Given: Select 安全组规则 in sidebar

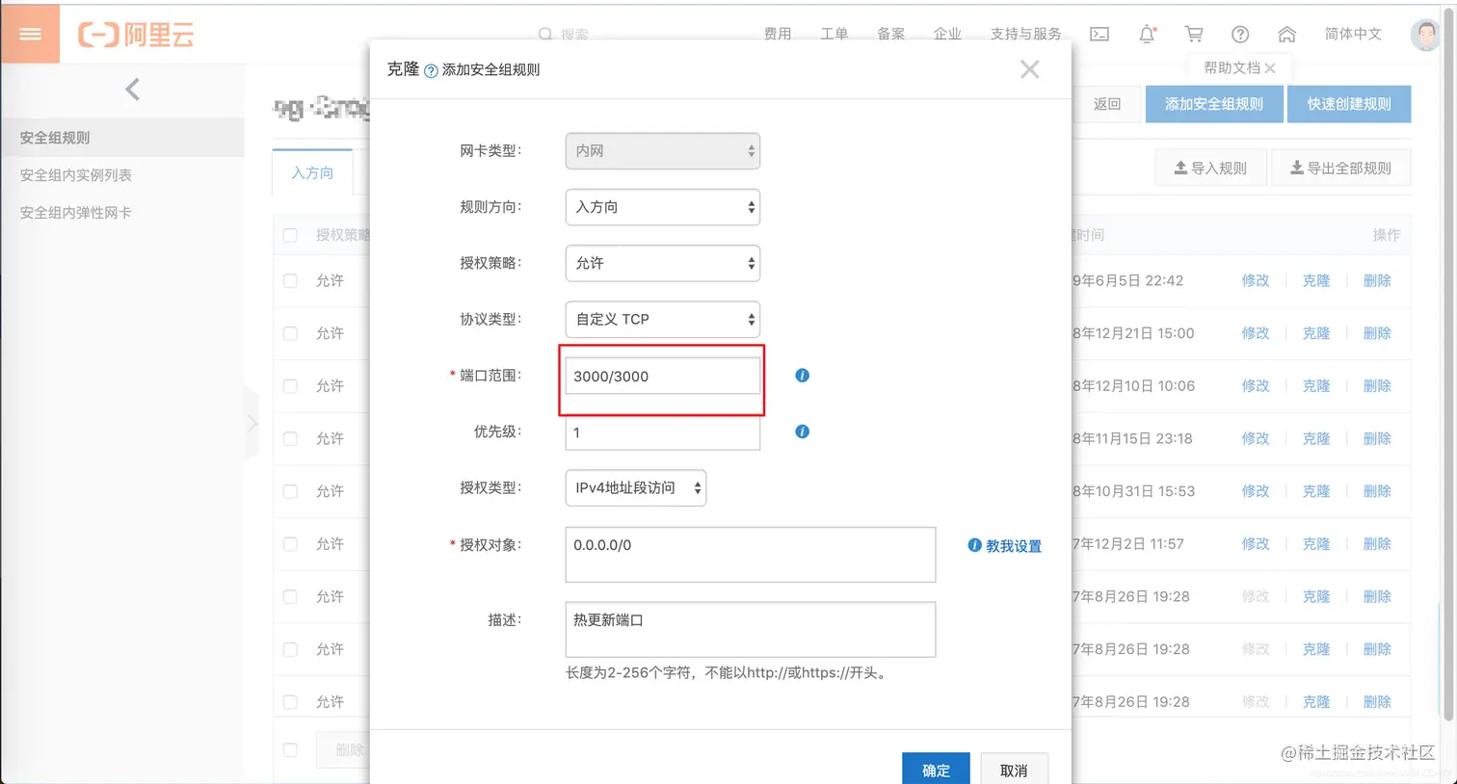Looking at the screenshot, I should [x=122, y=138].
